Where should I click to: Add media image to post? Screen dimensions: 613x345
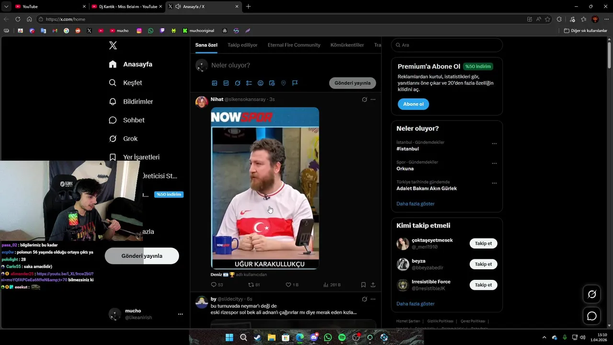coord(215,83)
